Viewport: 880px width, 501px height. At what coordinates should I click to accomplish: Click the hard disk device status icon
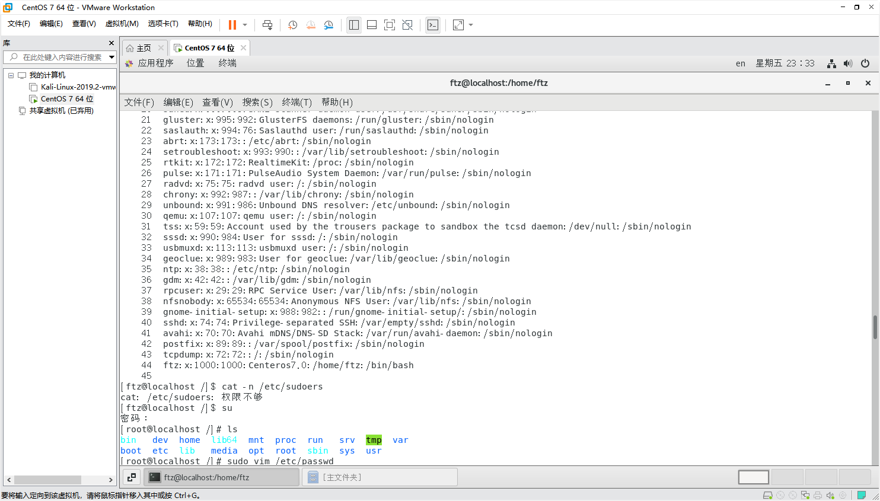coord(768,495)
